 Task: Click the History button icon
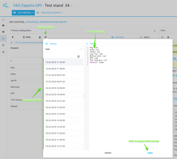pos(46,37)
